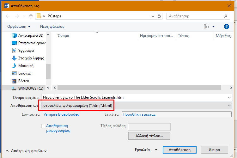Image resolution: width=237 pixels, height=158 pixels.
Task: Select the 3D Objects folder
Action: (x=31, y=35)
